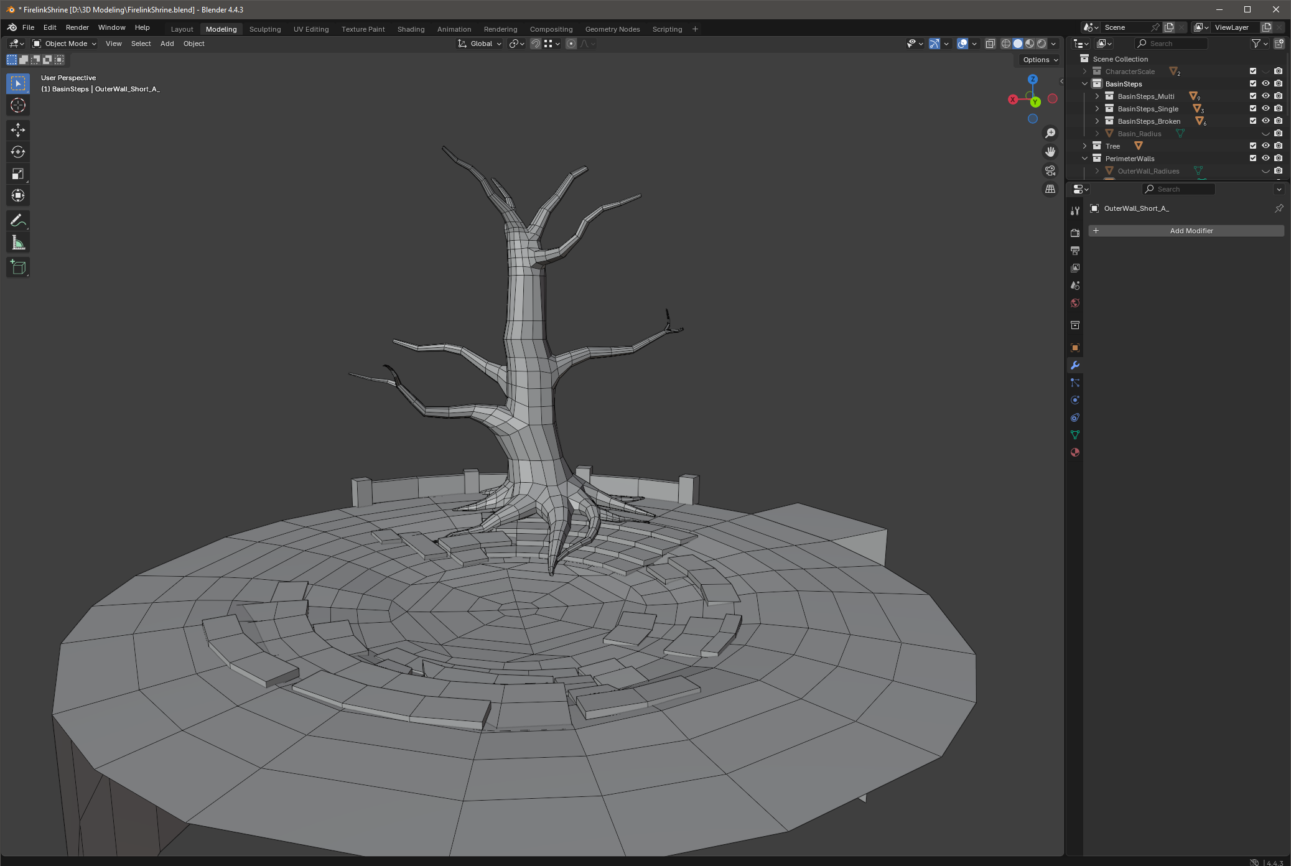Select the Rotate tool
The image size is (1291, 866).
pos(18,152)
